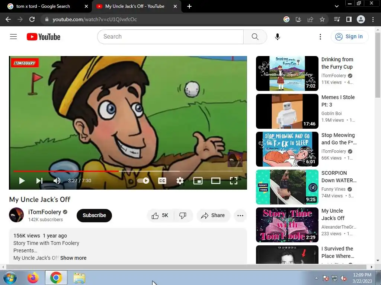Click the Sign in button
Screen dimensions: 381x285
349,37
